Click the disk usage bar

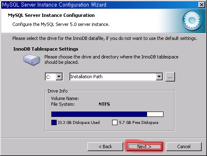tap(107, 114)
